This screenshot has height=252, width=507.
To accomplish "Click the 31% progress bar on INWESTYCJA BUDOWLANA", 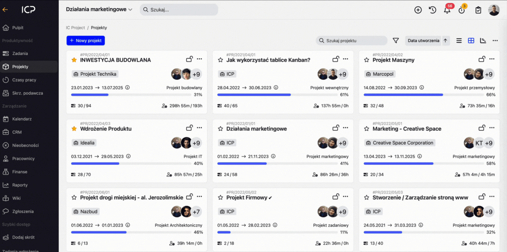I will tap(131, 95).
